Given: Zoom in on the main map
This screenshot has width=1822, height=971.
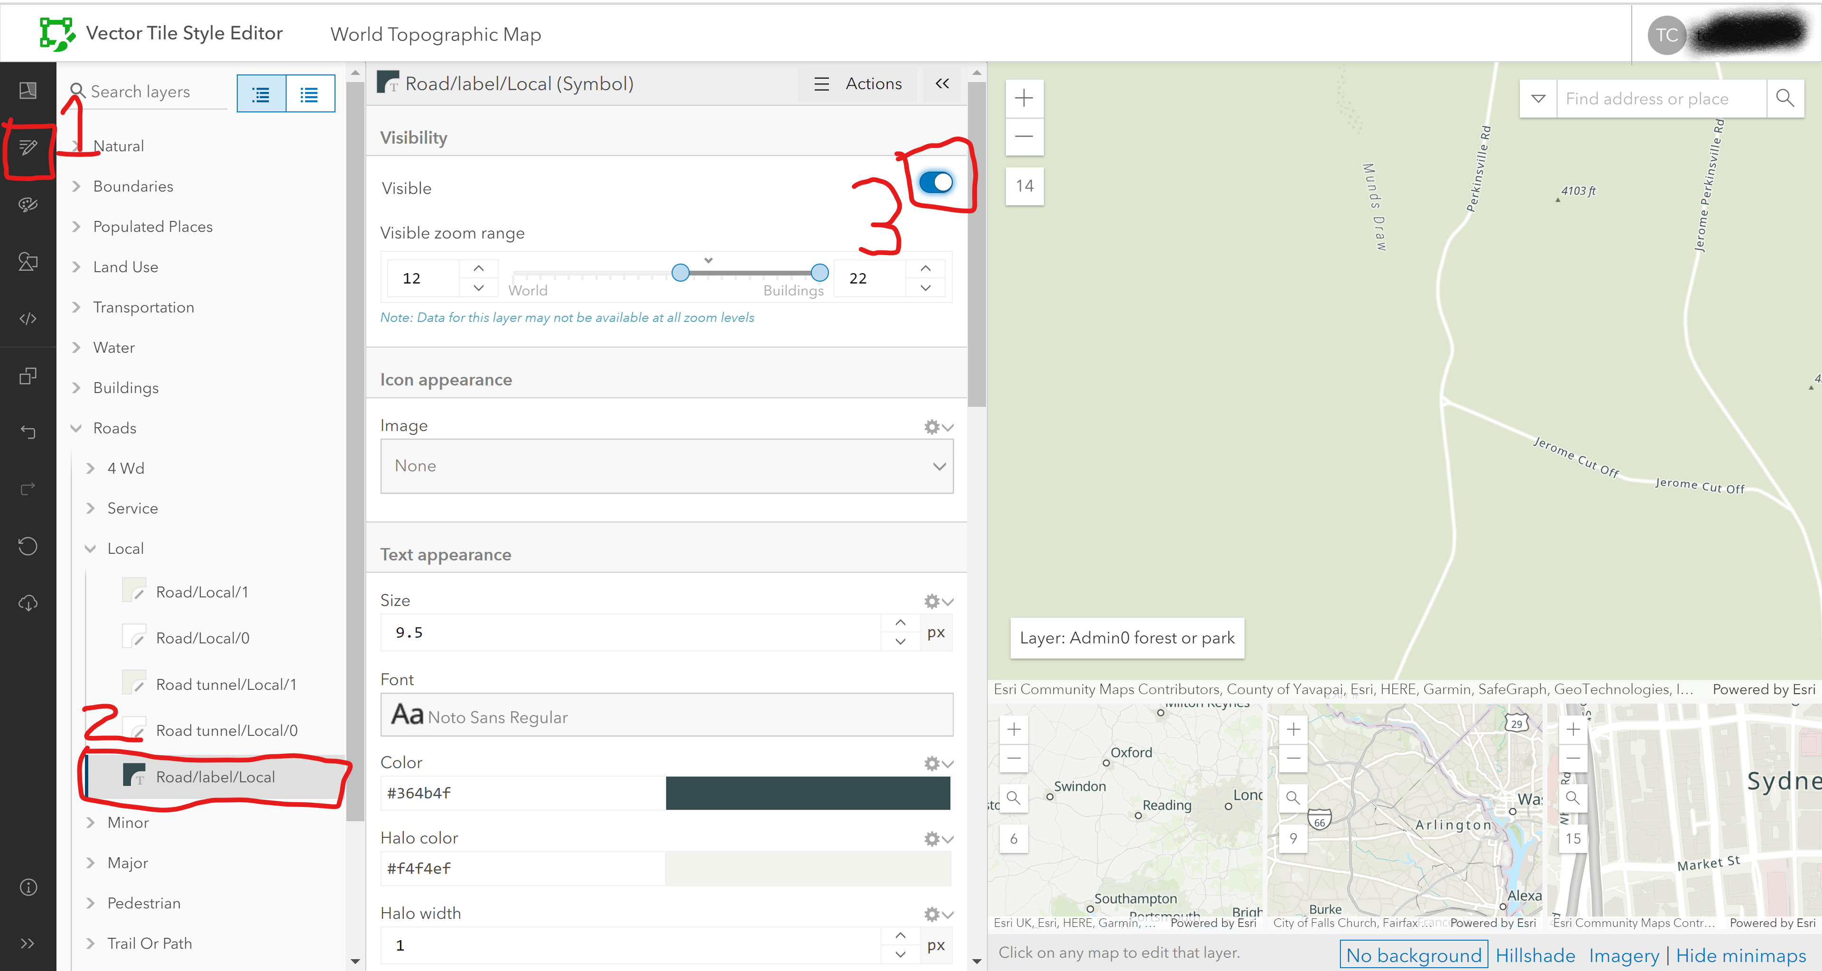Looking at the screenshot, I should point(1024,98).
